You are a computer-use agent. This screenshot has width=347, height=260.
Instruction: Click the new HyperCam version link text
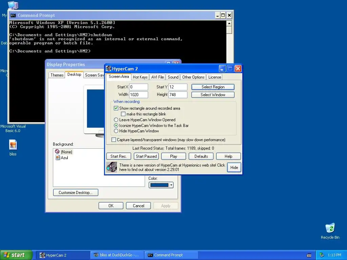172,167
